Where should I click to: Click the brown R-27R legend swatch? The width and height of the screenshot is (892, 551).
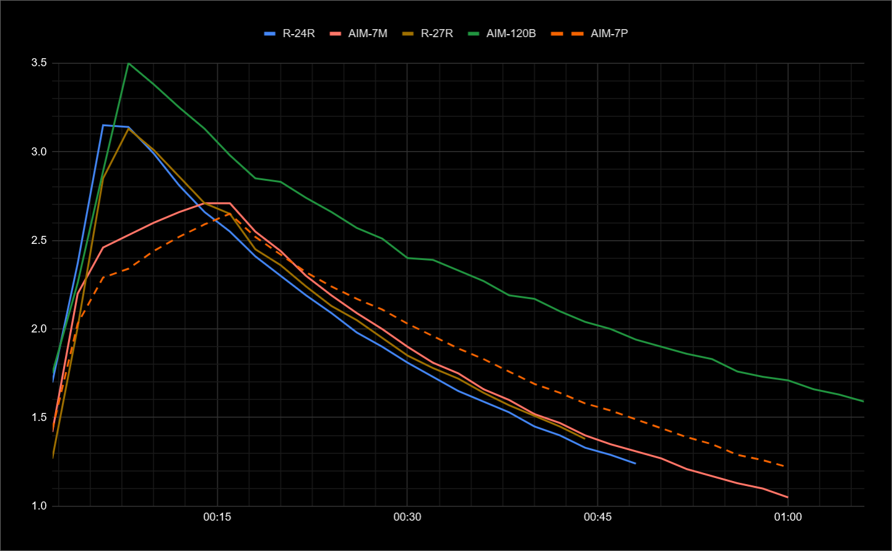coord(407,33)
